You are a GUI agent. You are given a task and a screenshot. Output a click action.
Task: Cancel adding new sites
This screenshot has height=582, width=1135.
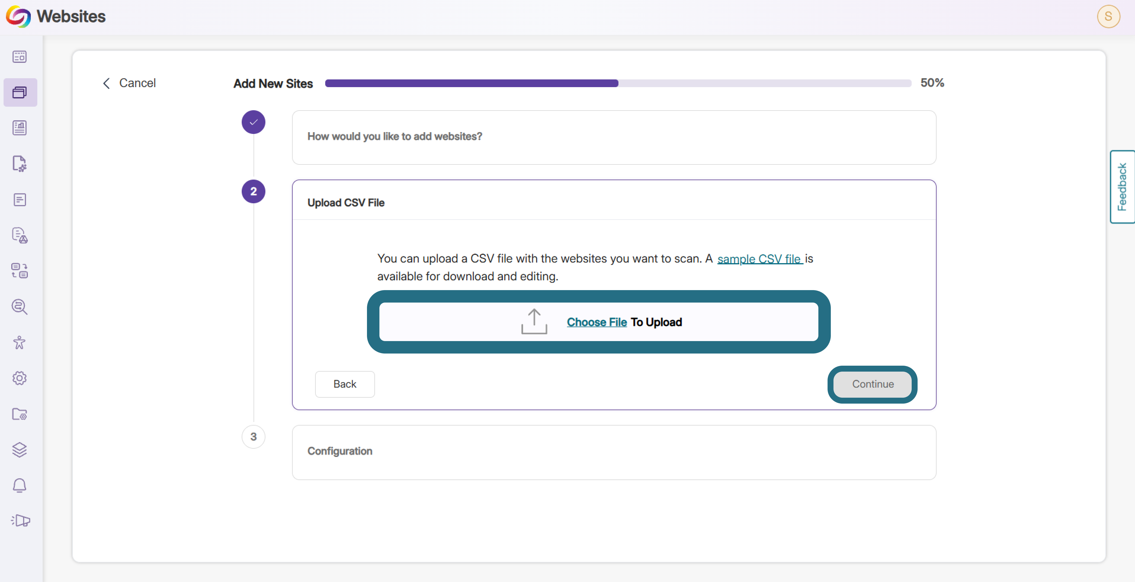point(129,83)
